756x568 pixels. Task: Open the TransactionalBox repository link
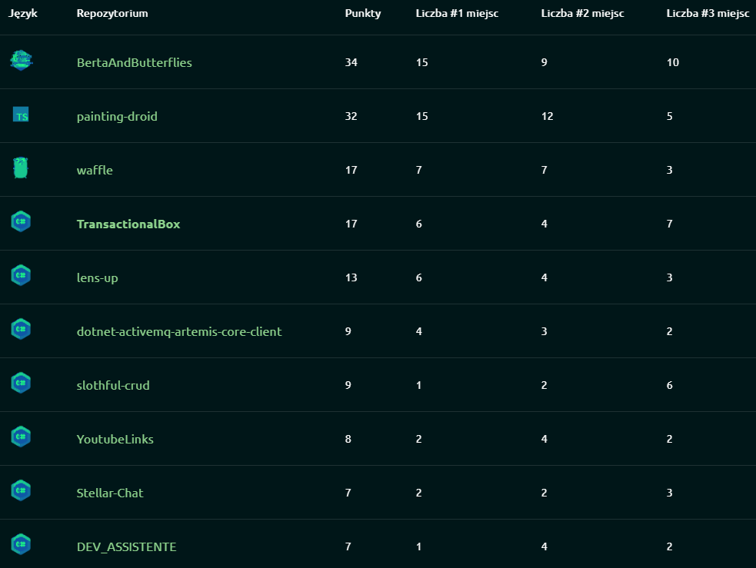pos(128,224)
